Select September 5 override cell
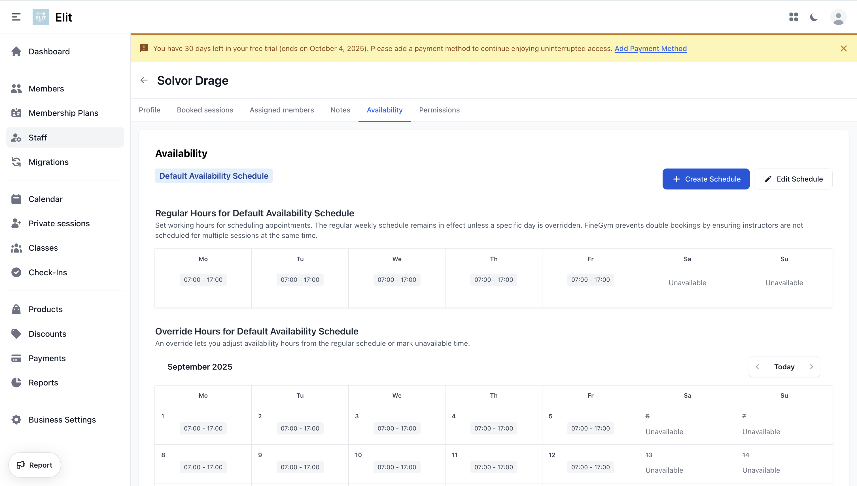This screenshot has width=857, height=486. 591,425
